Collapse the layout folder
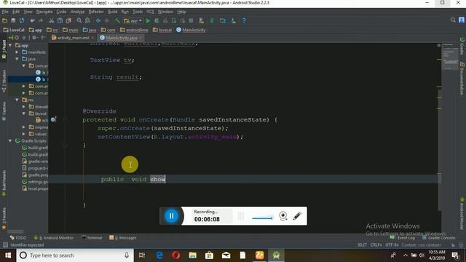Image resolution: width=466 pixels, height=262 pixels. [24, 114]
